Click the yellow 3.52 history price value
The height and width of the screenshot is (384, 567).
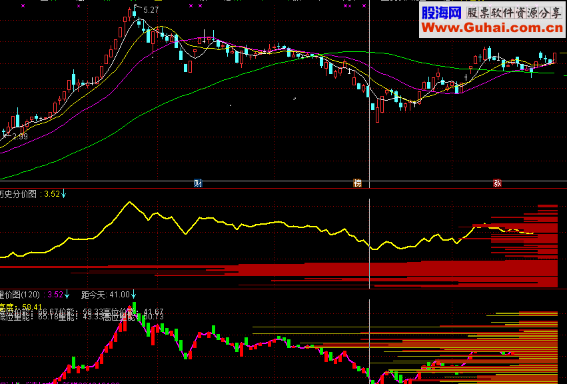52,194
